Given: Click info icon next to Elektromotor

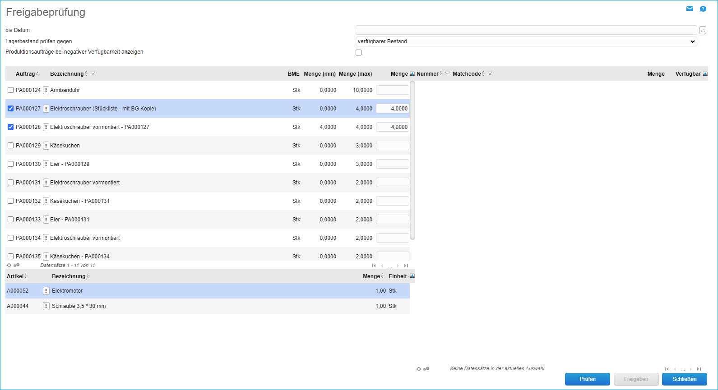Looking at the screenshot, I should pyautogui.click(x=46, y=291).
